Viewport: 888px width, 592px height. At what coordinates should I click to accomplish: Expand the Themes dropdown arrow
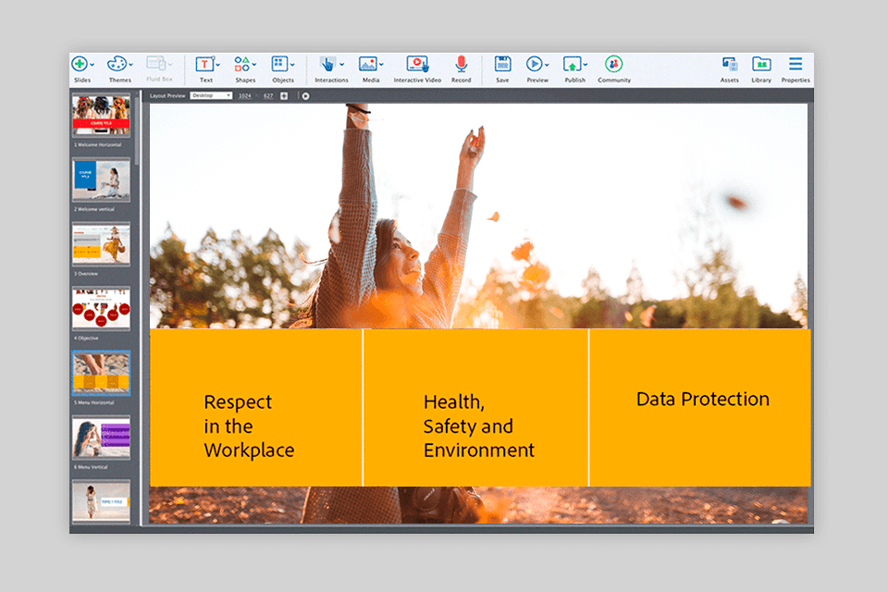(x=130, y=65)
